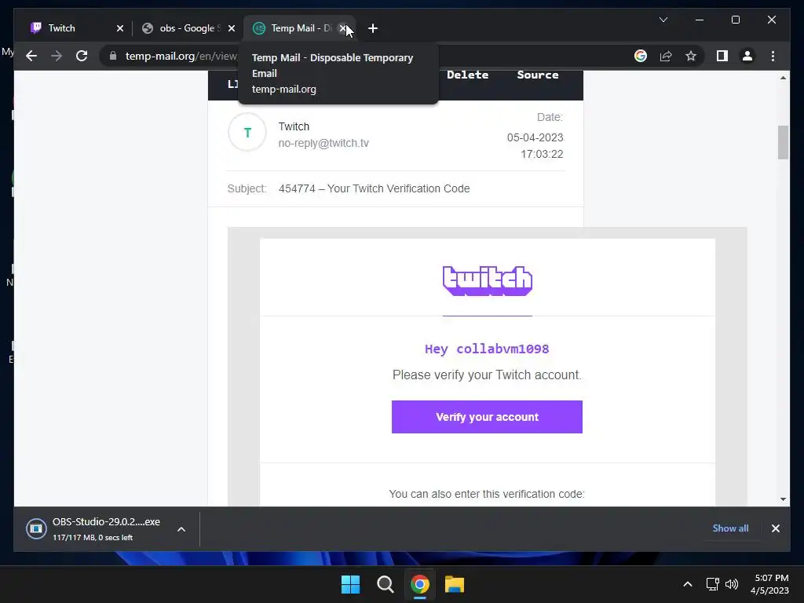Open Chrome three-dot menu
Image resolution: width=804 pixels, height=603 pixels.
click(x=773, y=56)
